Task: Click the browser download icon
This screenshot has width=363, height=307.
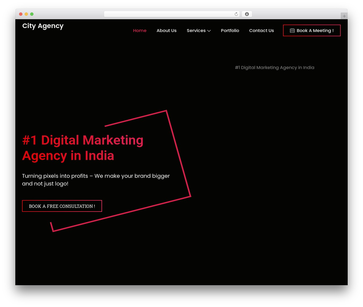Action: pos(247,14)
